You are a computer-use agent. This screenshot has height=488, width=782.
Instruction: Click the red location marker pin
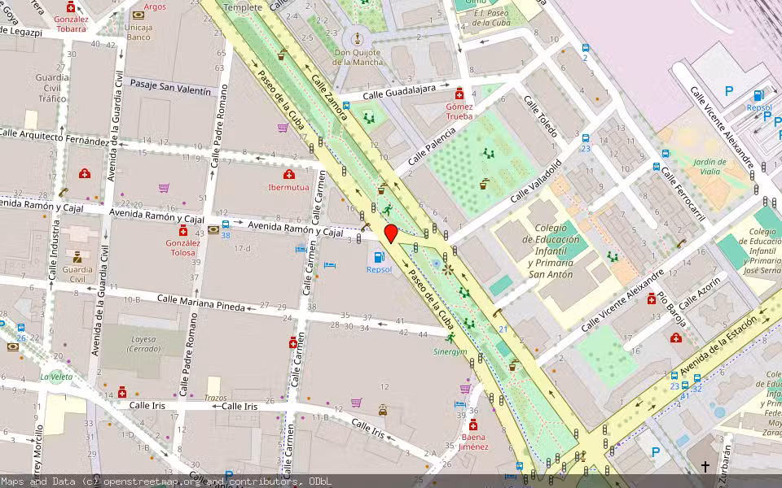391,233
